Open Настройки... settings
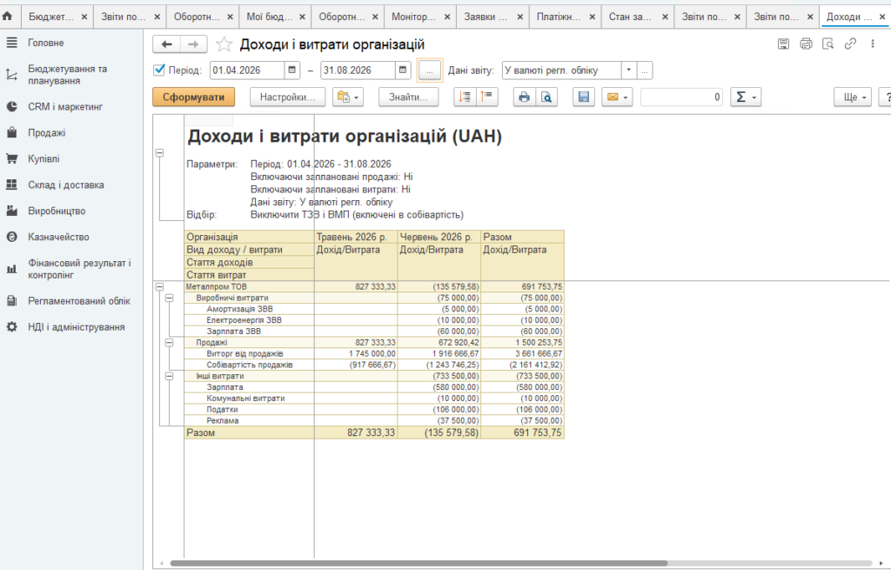Image resolution: width=891 pixels, height=570 pixels. pyautogui.click(x=287, y=97)
